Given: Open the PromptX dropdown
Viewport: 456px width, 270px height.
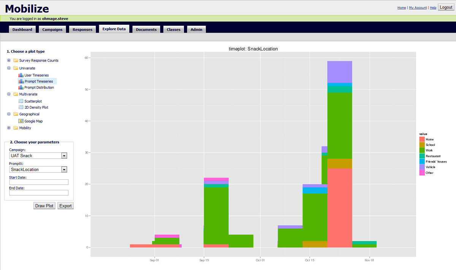Looking at the screenshot, I should pyautogui.click(x=64, y=170).
